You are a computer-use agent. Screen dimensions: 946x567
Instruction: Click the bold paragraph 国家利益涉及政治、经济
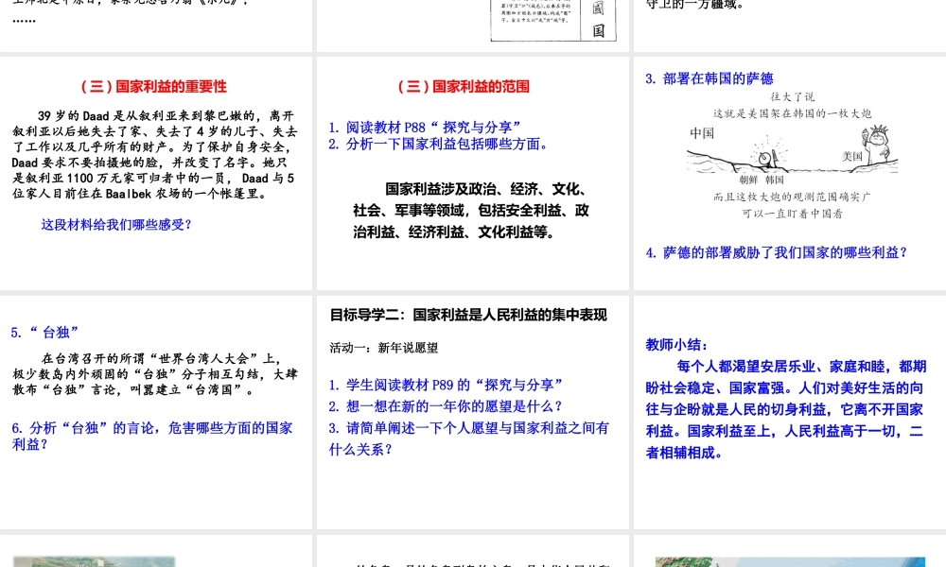[x=471, y=210]
